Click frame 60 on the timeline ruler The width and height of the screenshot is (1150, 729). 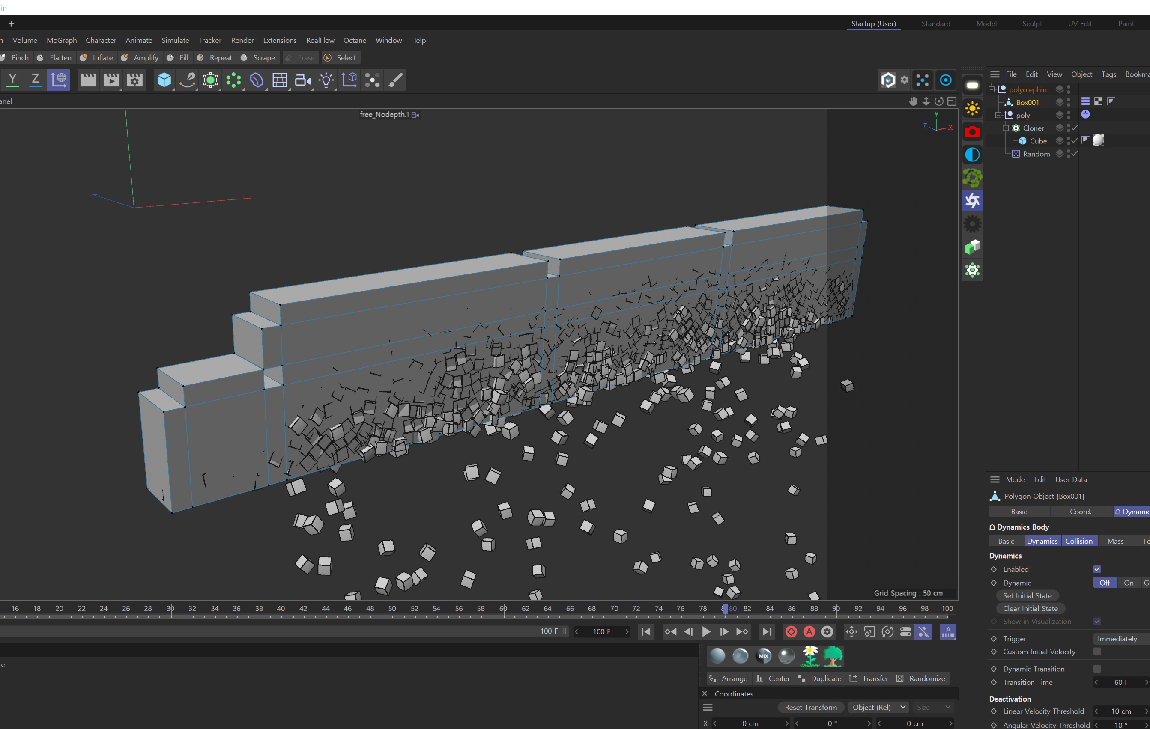tap(503, 608)
